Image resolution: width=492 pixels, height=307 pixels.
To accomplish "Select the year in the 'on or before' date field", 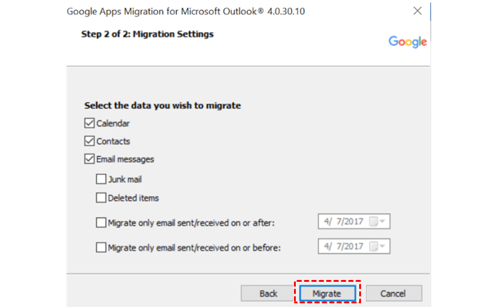I will (354, 247).
